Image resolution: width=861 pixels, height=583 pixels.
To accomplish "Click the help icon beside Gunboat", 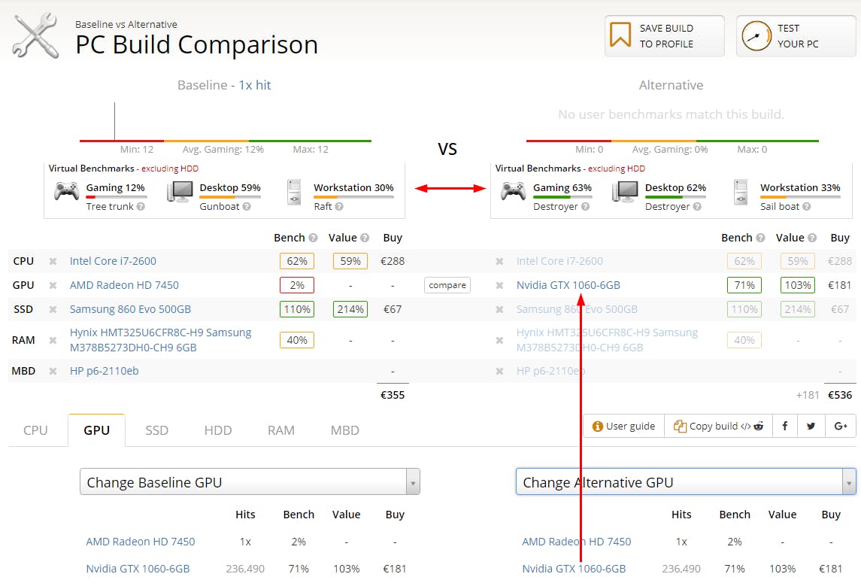I will pyautogui.click(x=247, y=207).
